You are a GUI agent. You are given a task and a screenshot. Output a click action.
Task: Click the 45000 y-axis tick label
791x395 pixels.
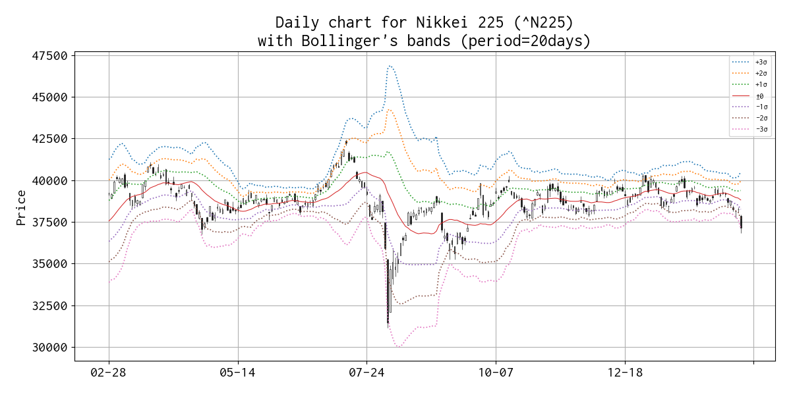tap(49, 97)
